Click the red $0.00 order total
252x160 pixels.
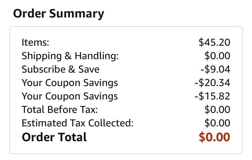click(x=214, y=137)
